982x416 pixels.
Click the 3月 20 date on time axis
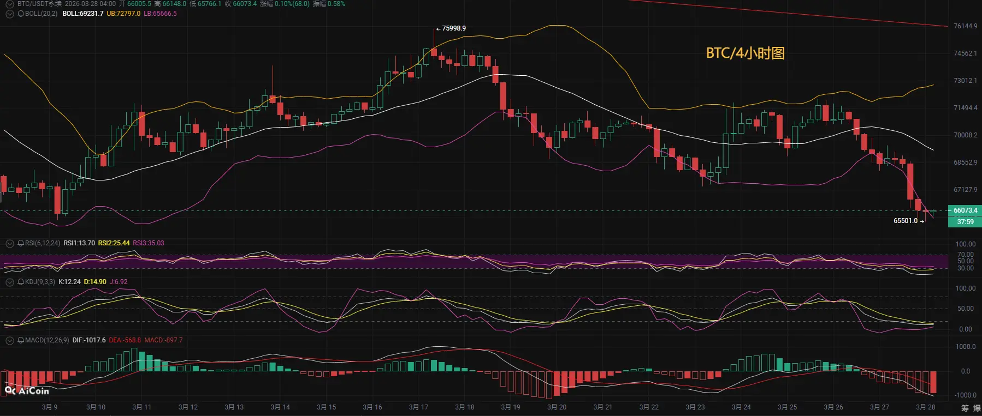click(x=557, y=407)
